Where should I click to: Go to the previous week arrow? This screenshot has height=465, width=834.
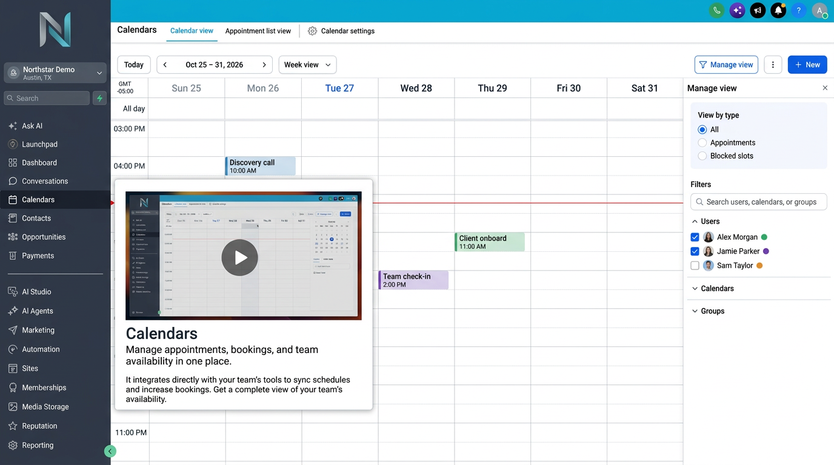point(165,65)
